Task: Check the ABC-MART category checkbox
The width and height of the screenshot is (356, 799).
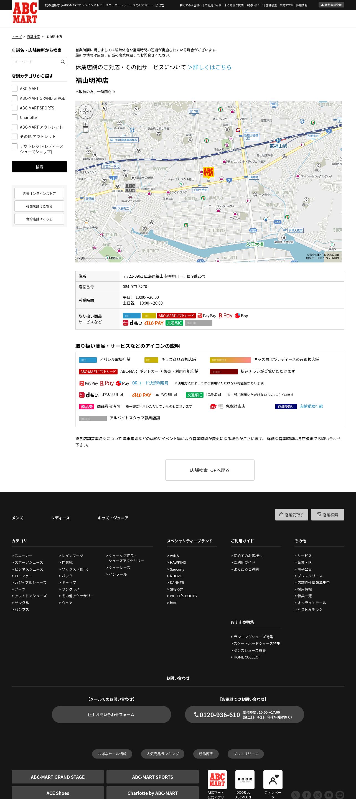Action: point(15,88)
